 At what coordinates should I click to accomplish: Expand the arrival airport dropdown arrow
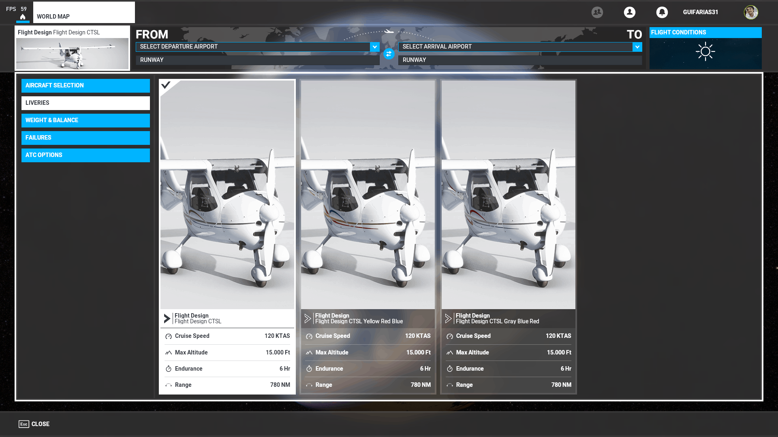coord(637,47)
